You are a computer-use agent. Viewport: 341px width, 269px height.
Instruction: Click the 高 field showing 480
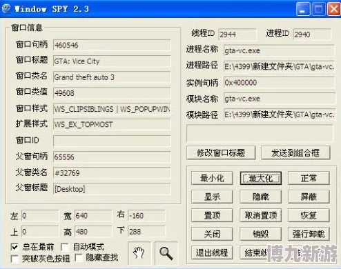[93, 232]
